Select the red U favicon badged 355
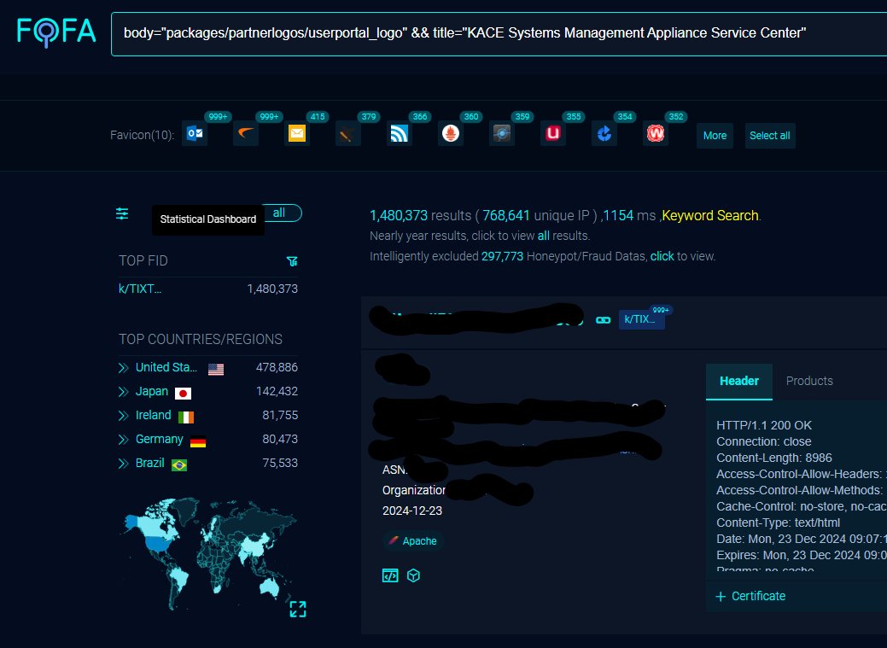887x648 pixels. [553, 133]
